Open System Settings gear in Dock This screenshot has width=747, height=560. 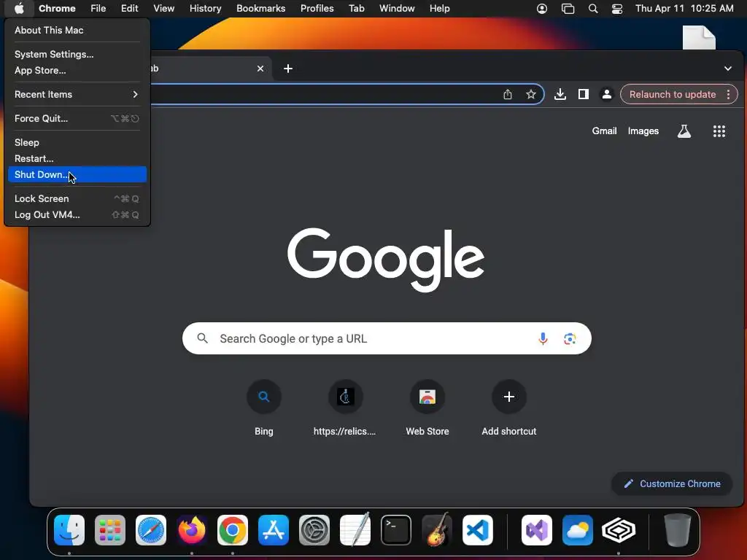(x=314, y=530)
